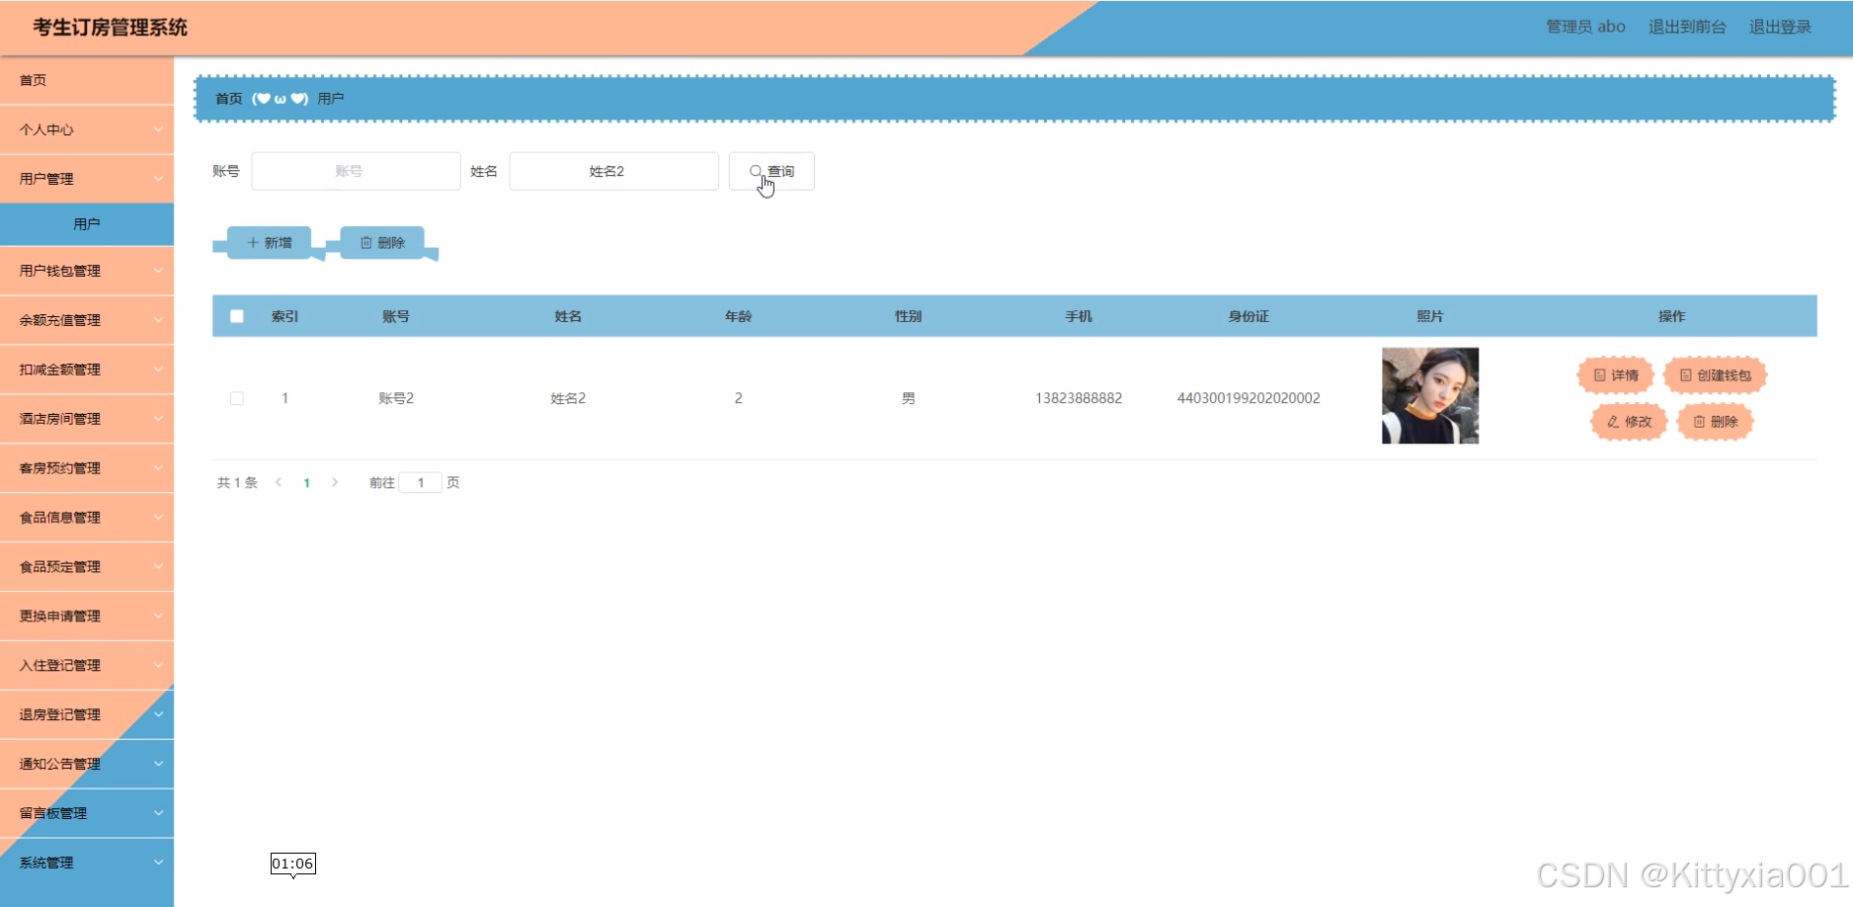This screenshot has width=1853, height=907.
Task: Click the 考生订房管理系统 title
Action: [110, 28]
